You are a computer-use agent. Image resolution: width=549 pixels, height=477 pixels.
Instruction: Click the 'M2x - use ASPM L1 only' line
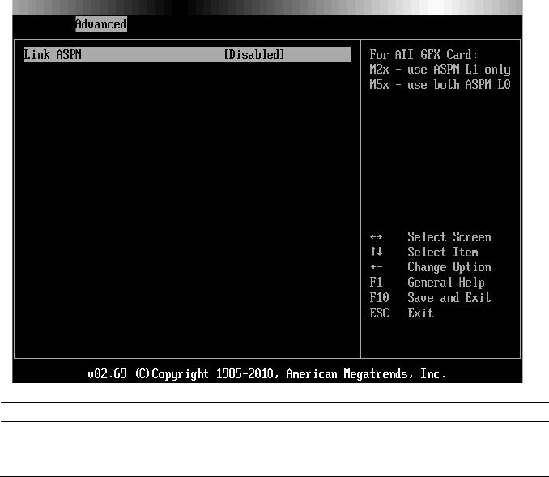440,70
